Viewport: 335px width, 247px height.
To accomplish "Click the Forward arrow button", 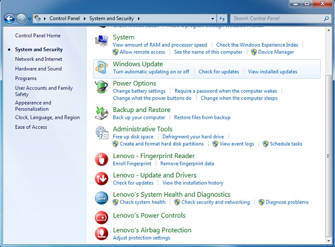I will coord(21,18).
